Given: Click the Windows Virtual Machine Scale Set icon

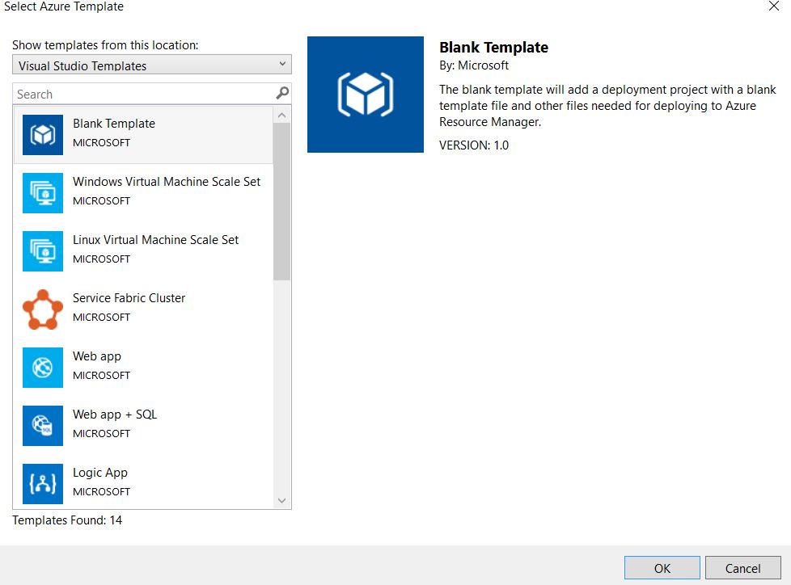Looking at the screenshot, I should point(43,193).
